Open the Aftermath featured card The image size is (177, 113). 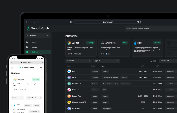tap(114, 48)
